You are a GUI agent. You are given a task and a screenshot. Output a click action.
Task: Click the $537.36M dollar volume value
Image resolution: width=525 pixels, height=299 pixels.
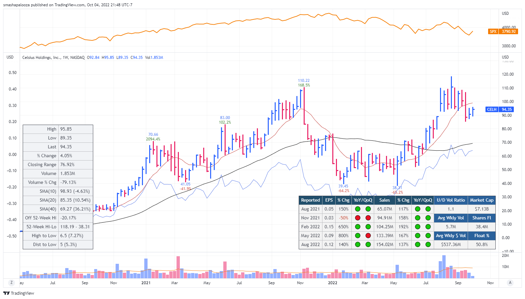pos(451,244)
